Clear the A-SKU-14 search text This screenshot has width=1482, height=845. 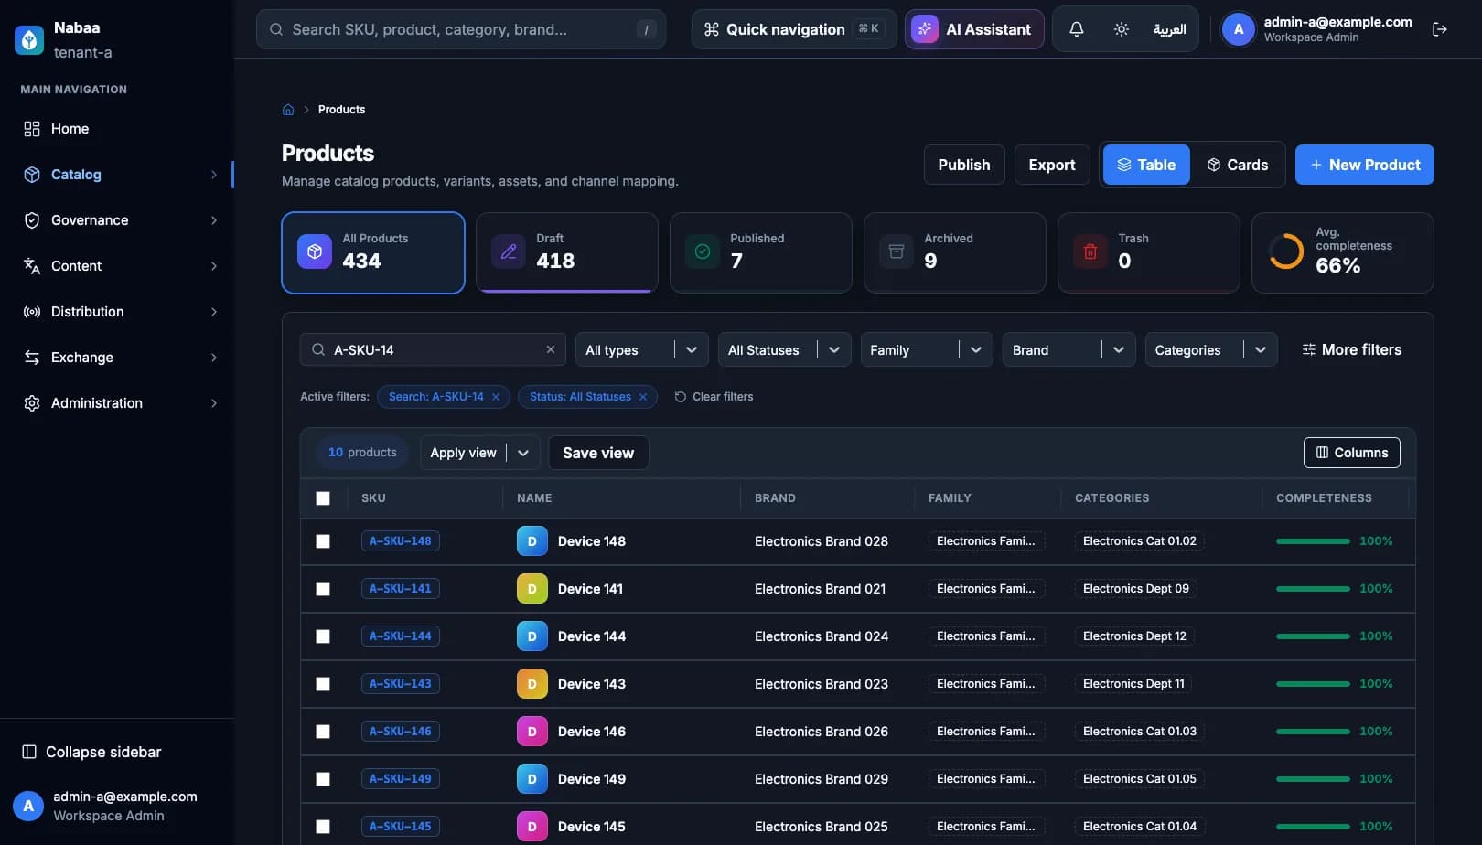tap(551, 349)
